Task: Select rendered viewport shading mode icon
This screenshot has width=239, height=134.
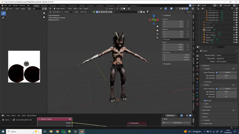Action: point(187,9)
